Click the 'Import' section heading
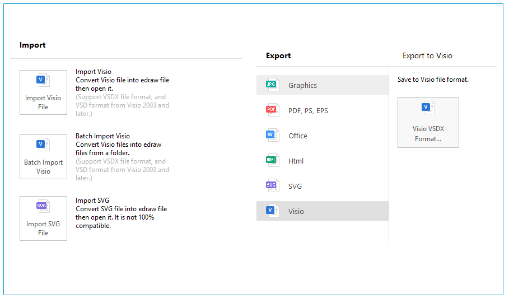The width and height of the screenshot is (509, 298). coord(32,45)
